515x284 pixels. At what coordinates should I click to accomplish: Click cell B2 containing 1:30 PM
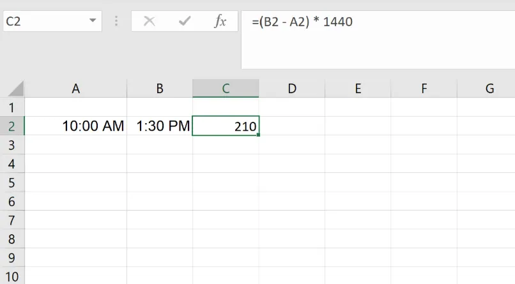[x=160, y=126]
